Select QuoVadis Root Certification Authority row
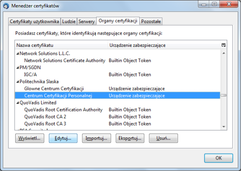 click(118, 110)
